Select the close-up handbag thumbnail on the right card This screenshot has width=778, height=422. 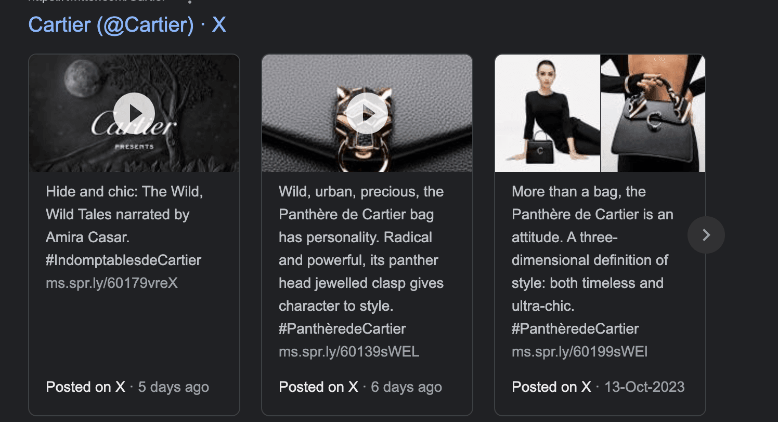point(653,113)
